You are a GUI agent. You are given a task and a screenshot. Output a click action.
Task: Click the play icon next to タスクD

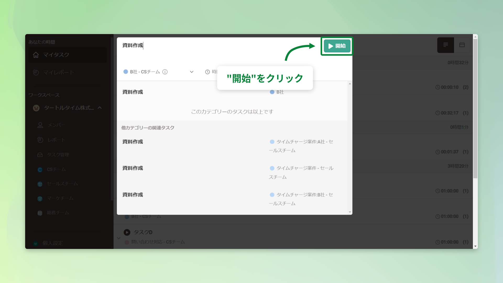point(127,232)
